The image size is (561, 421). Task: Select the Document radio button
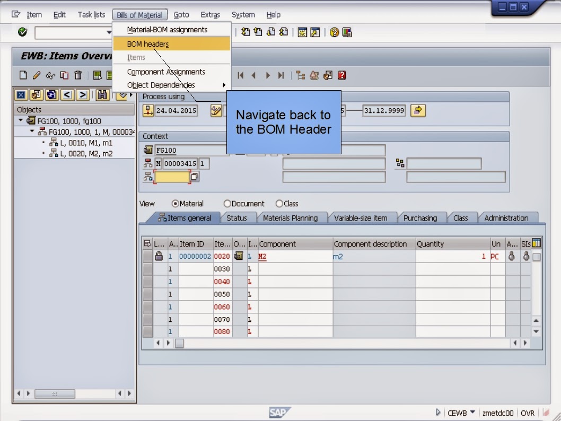227,203
